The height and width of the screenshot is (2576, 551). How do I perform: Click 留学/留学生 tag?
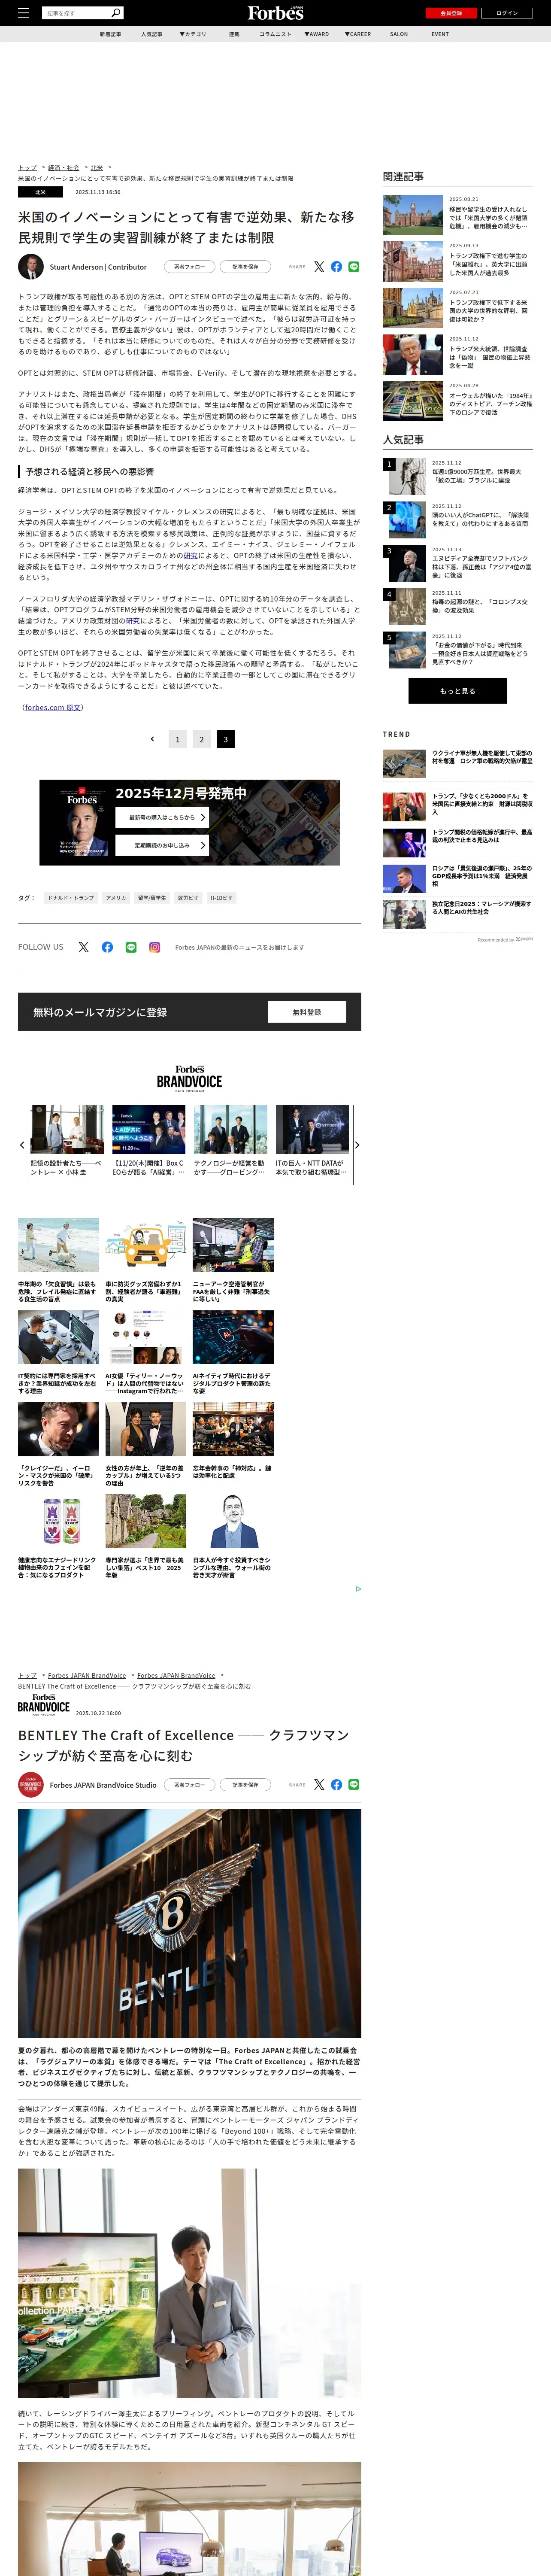pyautogui.click(x=152, y=898)
